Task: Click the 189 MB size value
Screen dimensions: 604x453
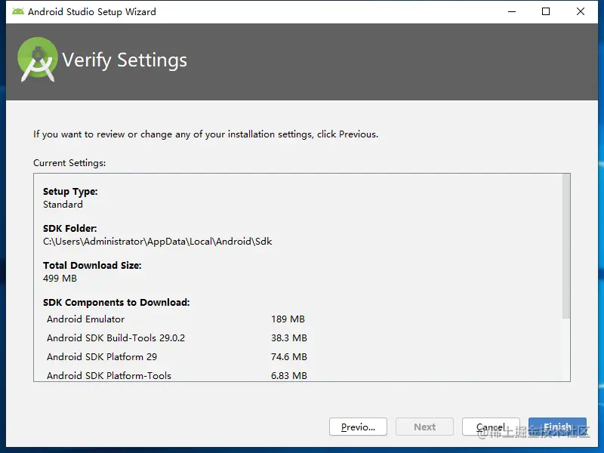Action: coord(288,319)
